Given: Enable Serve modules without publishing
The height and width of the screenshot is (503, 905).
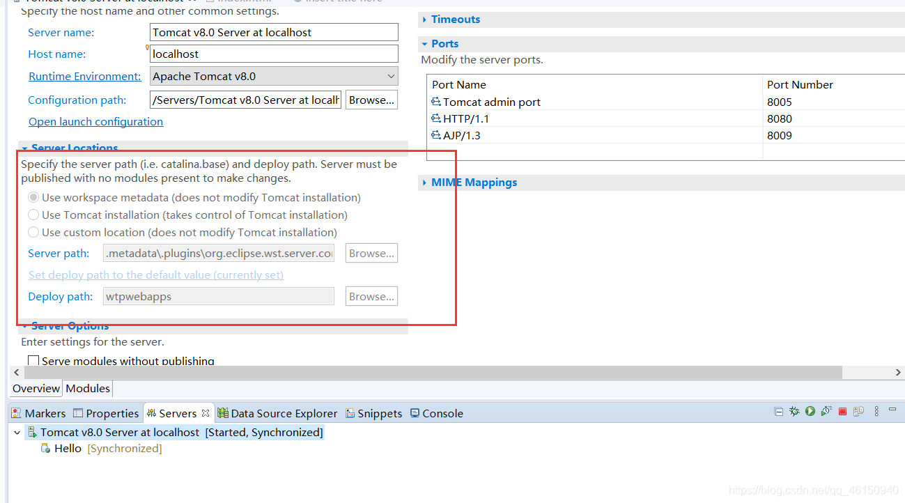Looking at the screenshot, I should click(x=33, y=361).
